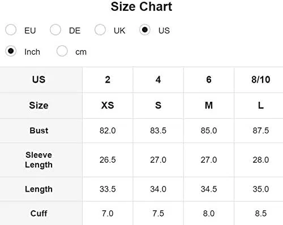Select the EU sizing radio button
This screenshot has height=225, width=283.
11,30
